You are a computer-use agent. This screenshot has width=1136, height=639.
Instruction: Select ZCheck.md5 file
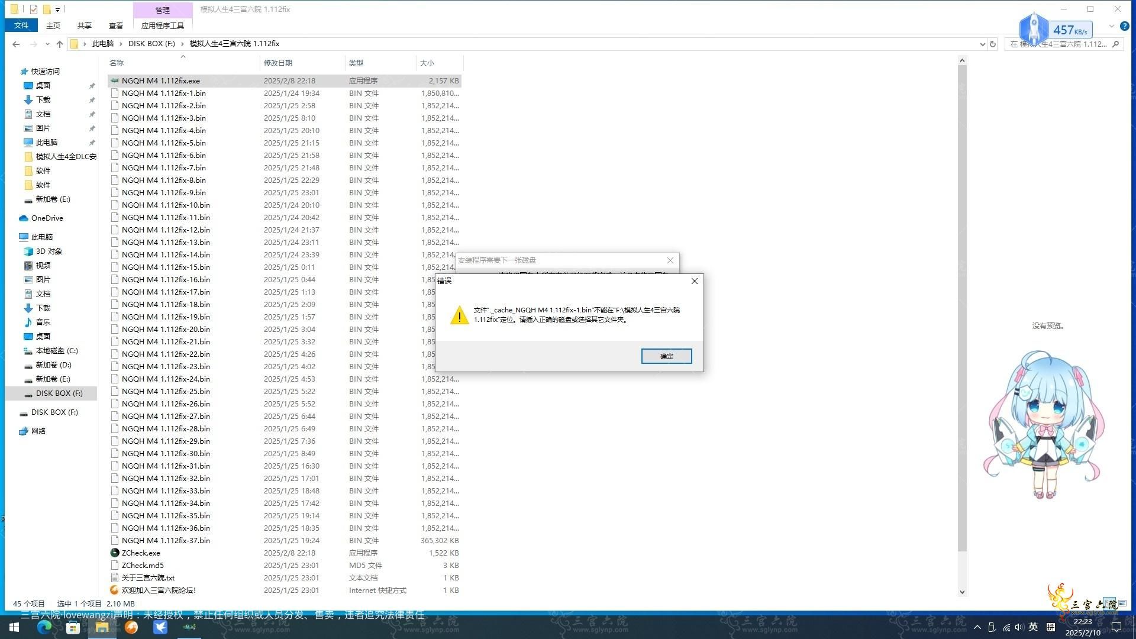click(x=143, y=566)
